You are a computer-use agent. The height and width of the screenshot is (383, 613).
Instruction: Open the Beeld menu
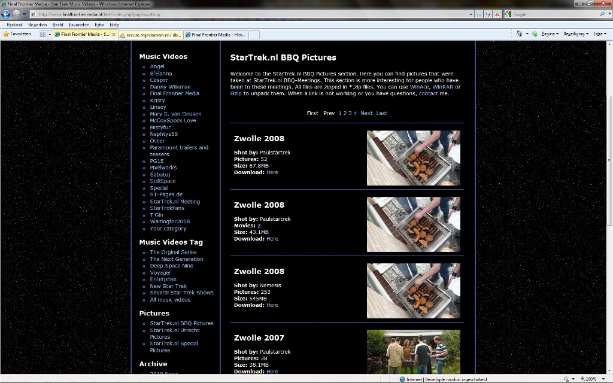[58, 25]
